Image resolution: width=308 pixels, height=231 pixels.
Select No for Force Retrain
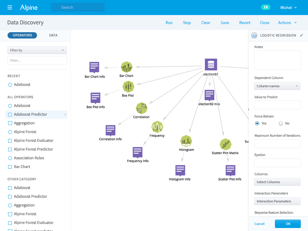[x=281, y=123]
